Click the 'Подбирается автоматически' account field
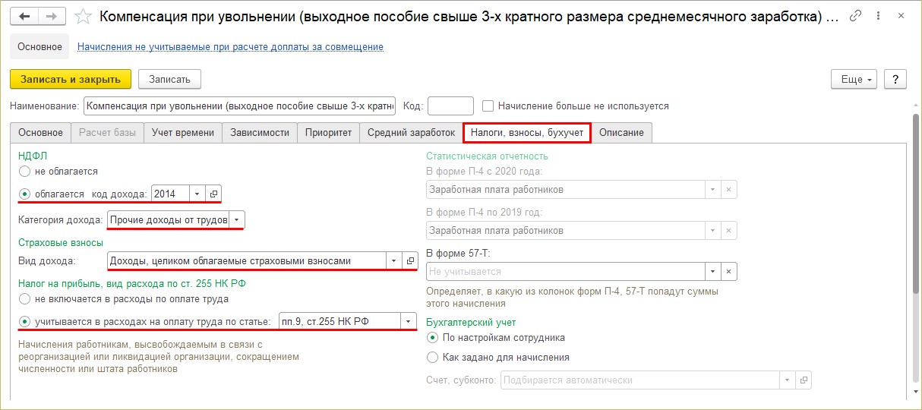This screenshot has height=410, width=922. tap(640, 380)
